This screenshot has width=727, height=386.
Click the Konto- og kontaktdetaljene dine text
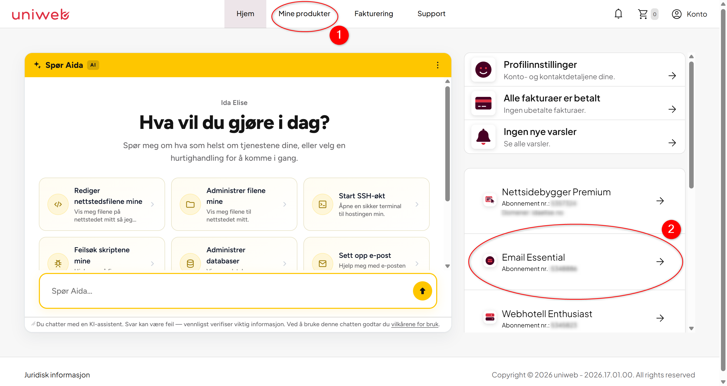pos(559,77)
